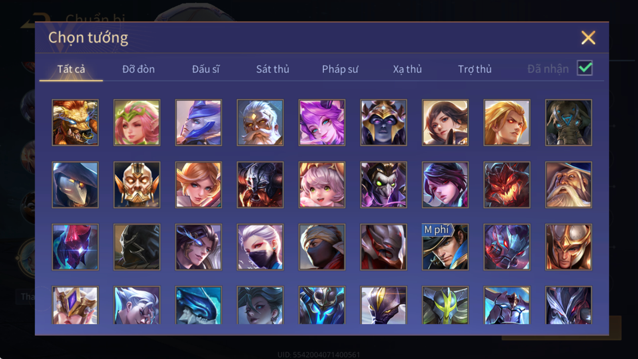This screenshot has height=359, width=638.
Task: Filter heroes by 'Đấu sĩ' tab
Action: coord(205,69)
